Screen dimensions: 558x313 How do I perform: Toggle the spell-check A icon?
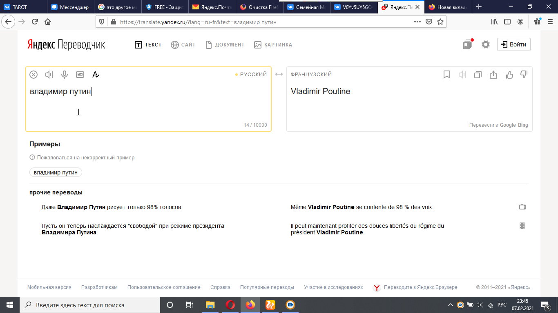tap(96, 75)
